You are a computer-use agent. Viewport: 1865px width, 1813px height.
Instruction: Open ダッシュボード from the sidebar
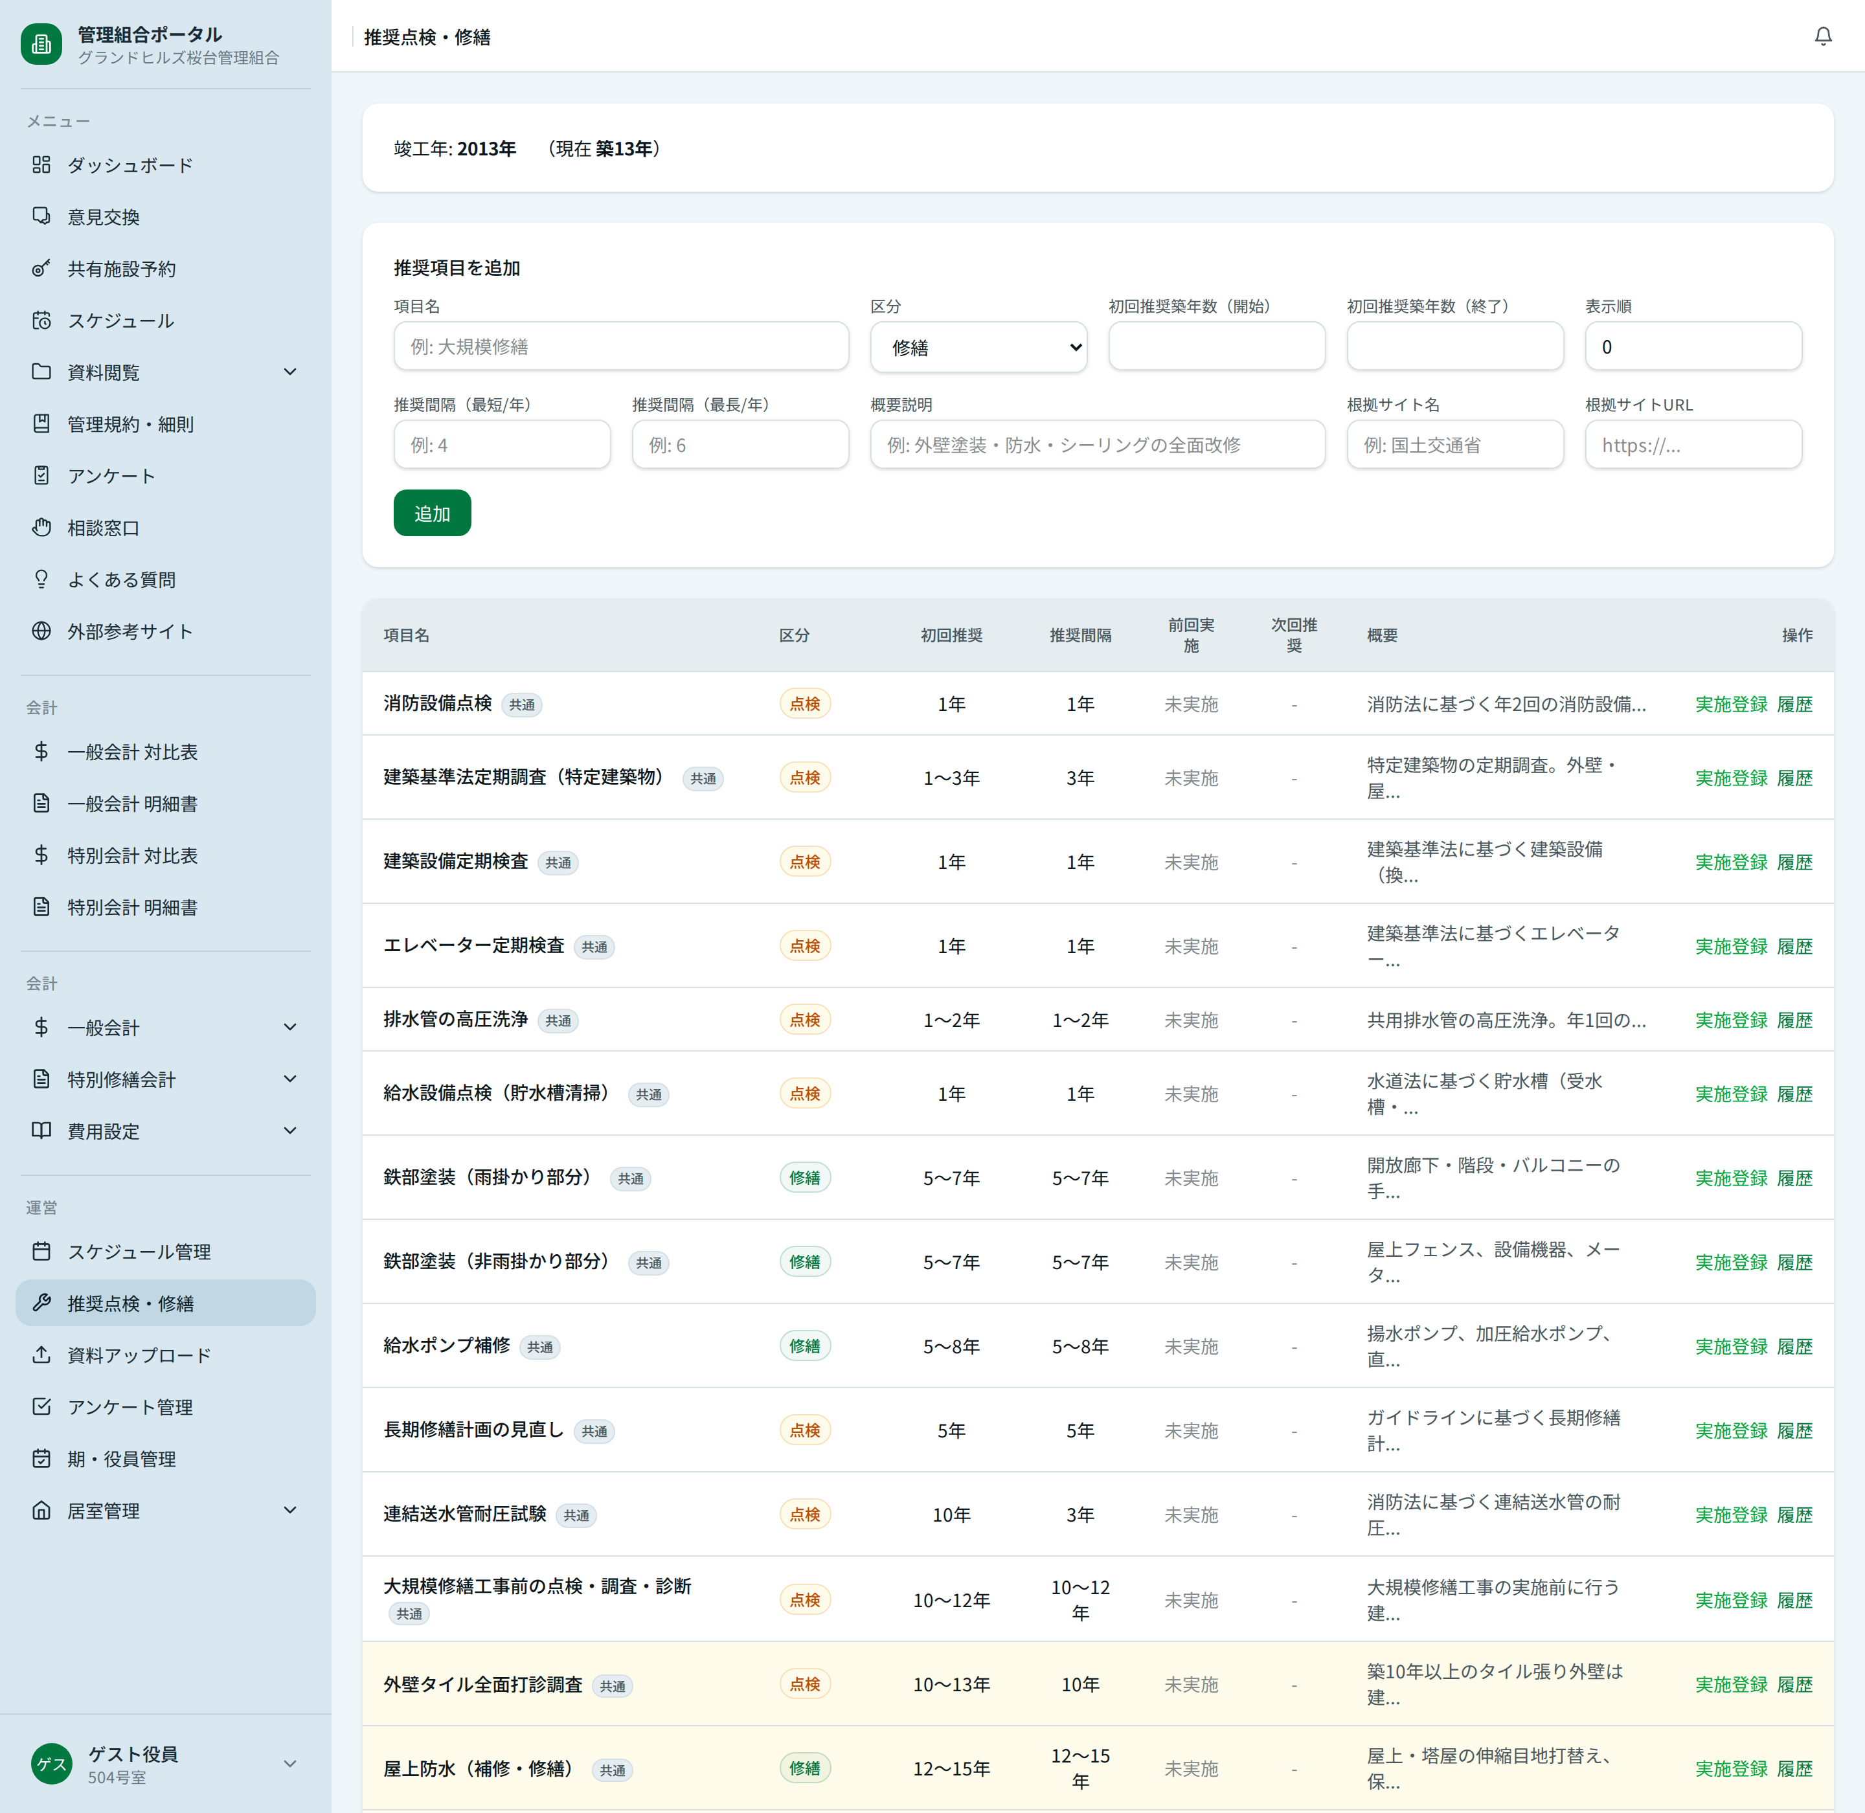pos(130,164)
